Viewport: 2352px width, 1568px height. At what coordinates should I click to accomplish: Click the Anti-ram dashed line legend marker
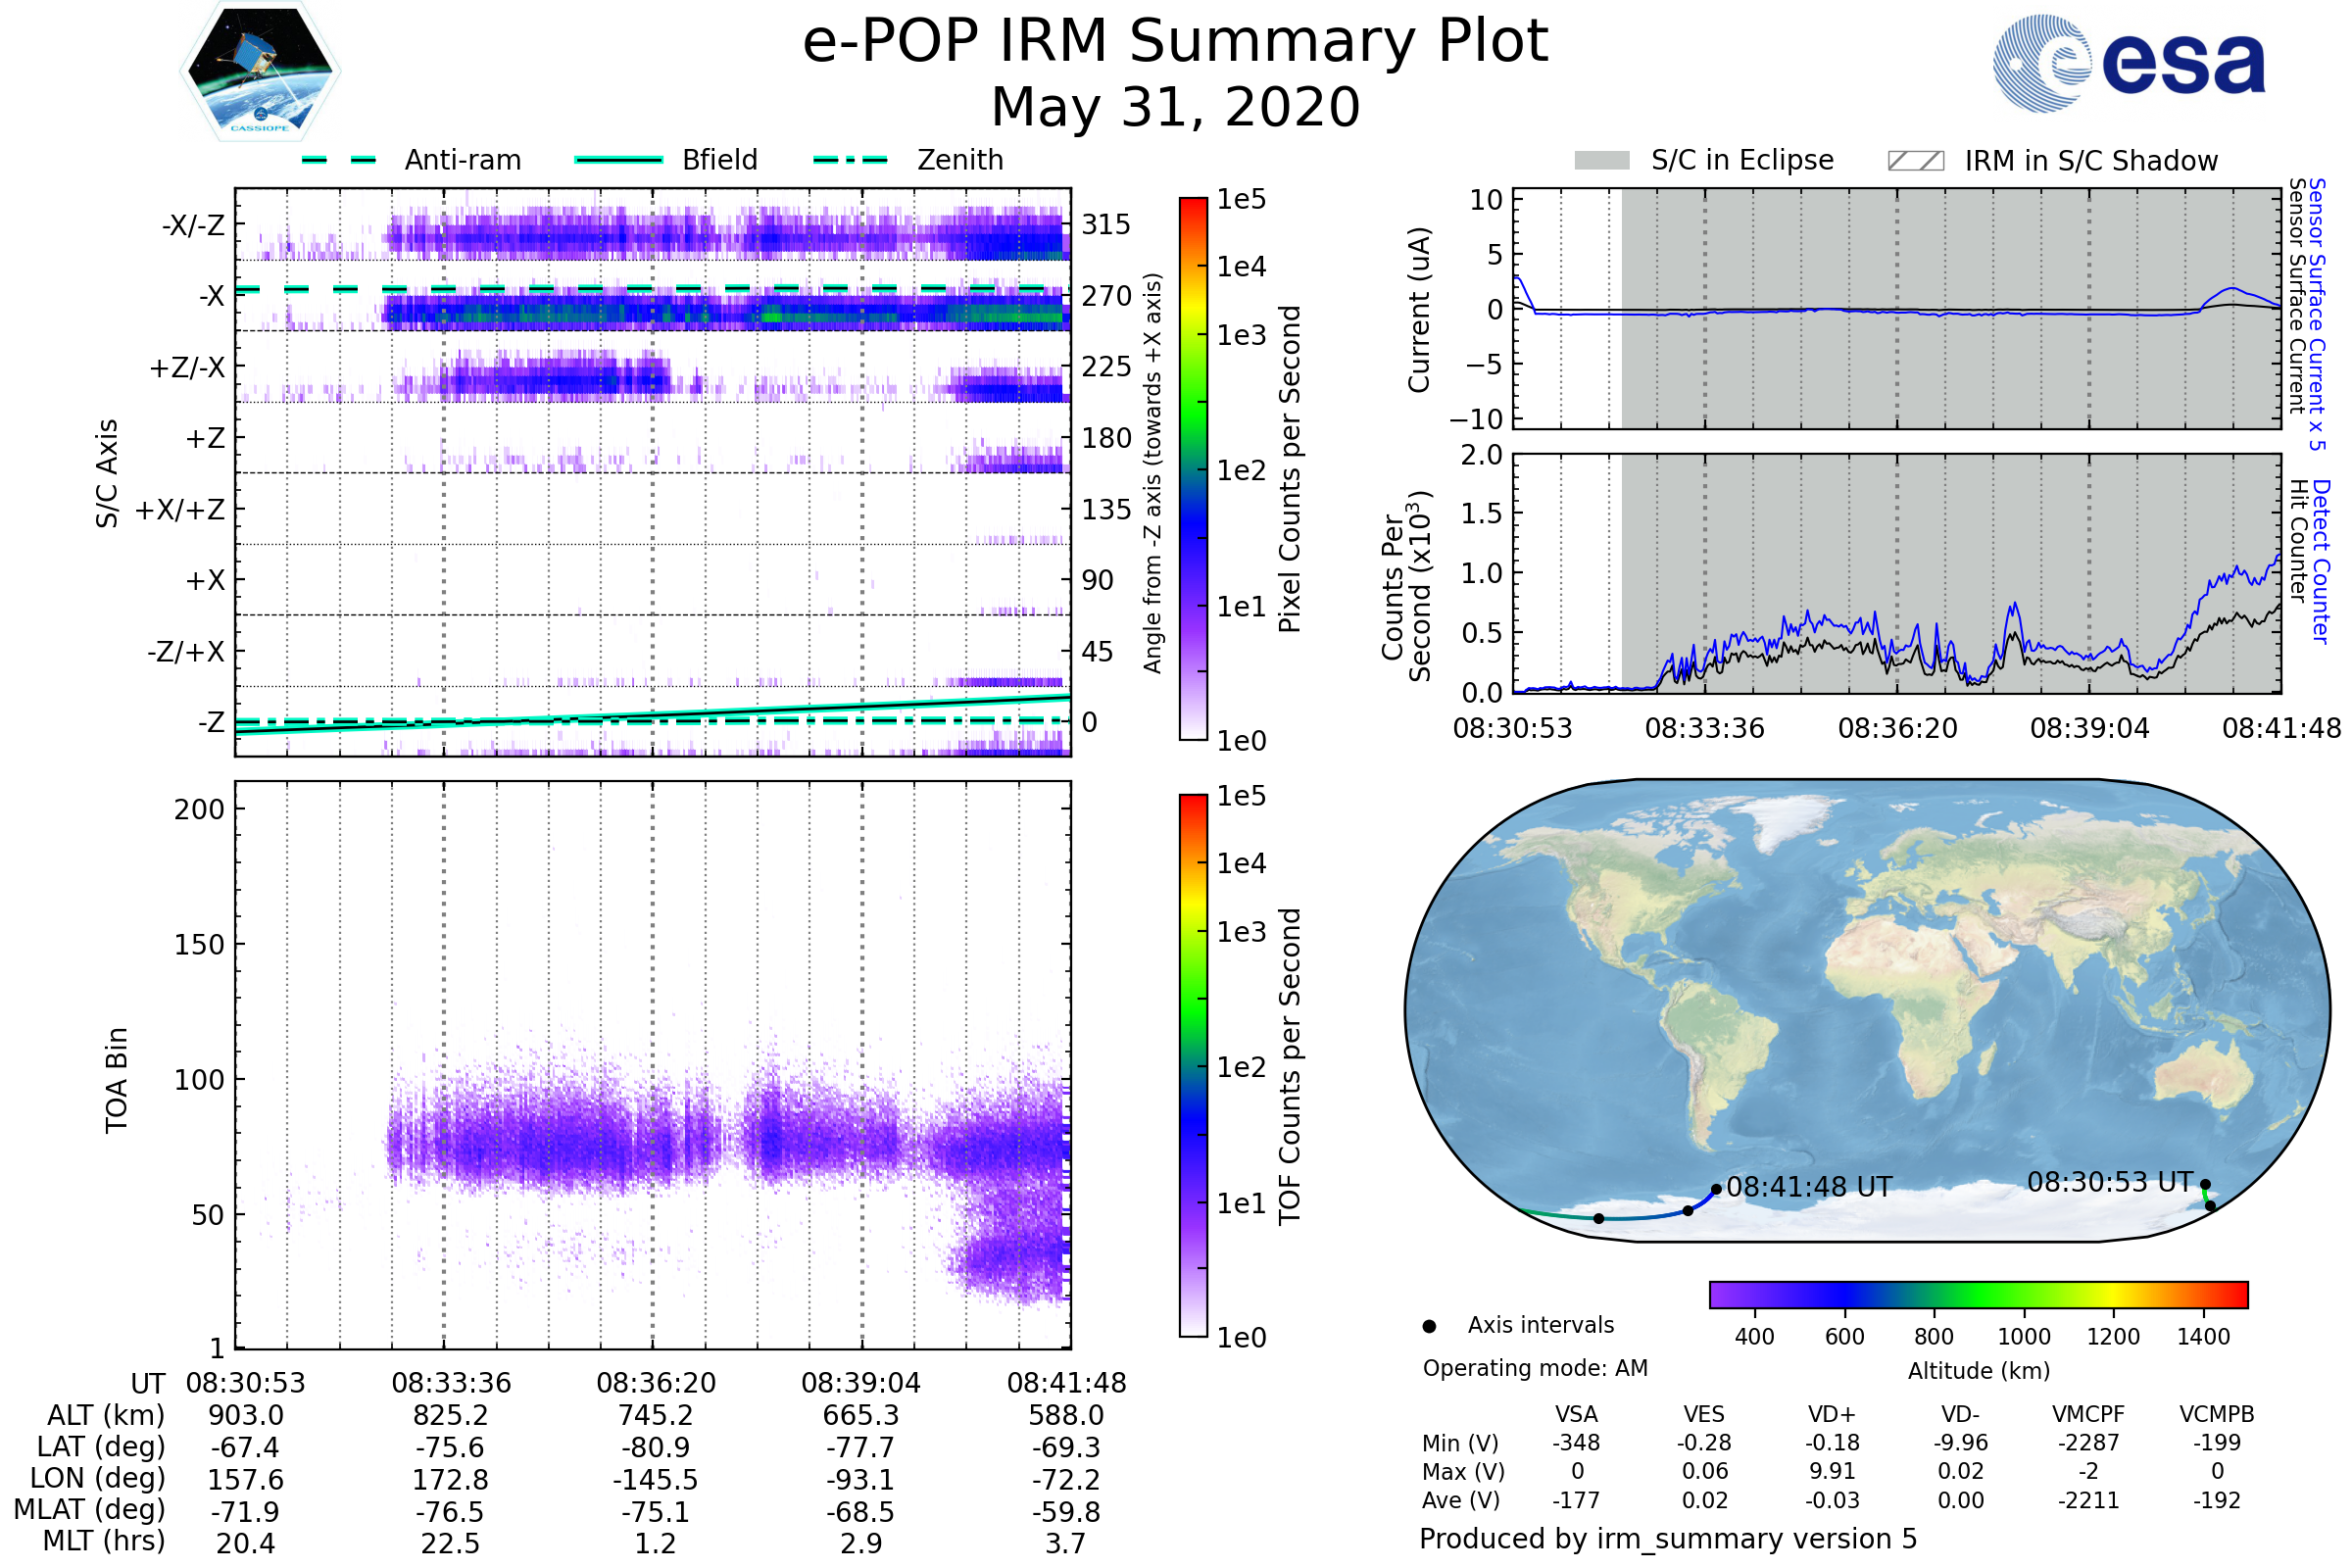[339, 160]
